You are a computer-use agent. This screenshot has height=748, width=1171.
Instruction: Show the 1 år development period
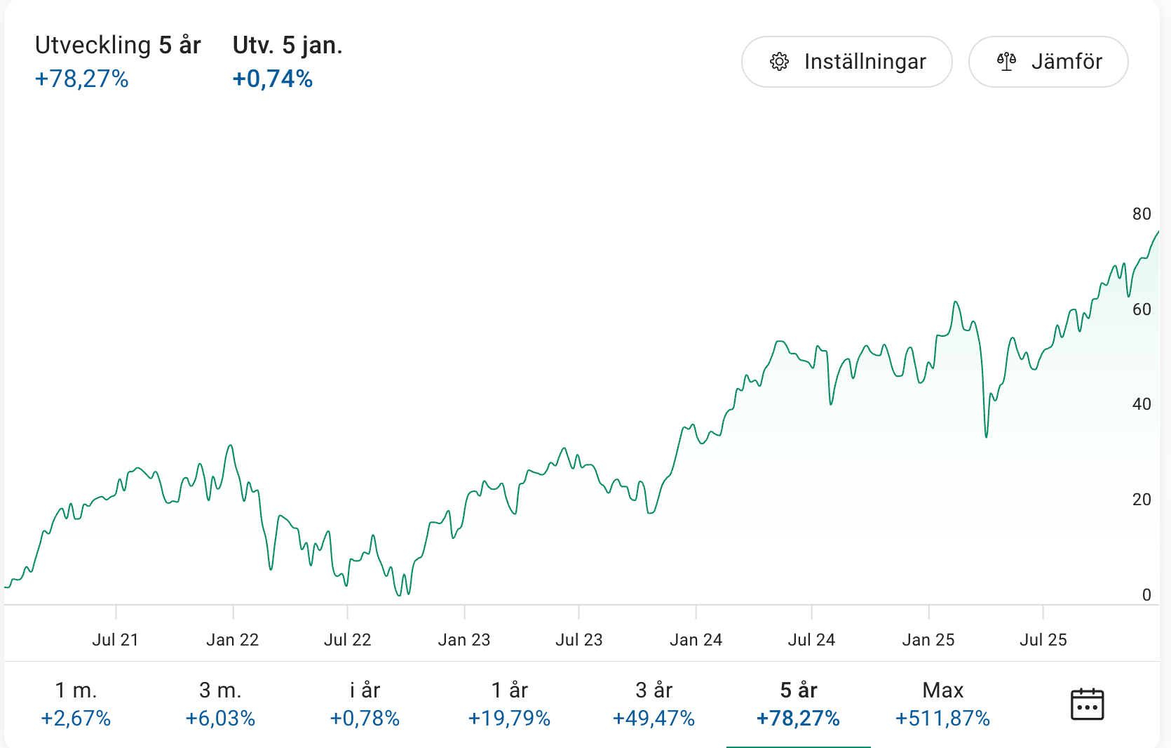tap(509, 704)
